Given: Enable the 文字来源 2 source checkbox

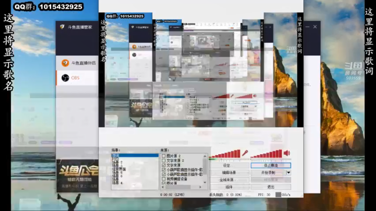Looking at the screenshot, I should (164, 160).
